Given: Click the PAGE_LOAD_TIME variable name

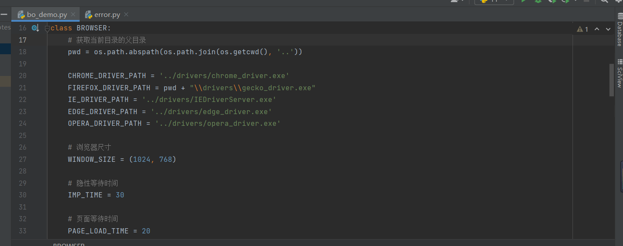Looking at the screenshot, I should (98, 231).
